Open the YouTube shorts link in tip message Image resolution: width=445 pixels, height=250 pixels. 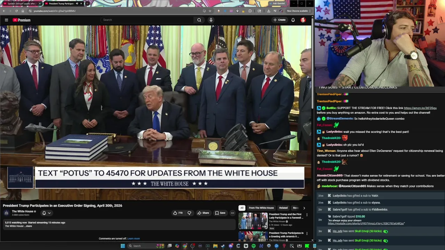(x=366, y=224)
